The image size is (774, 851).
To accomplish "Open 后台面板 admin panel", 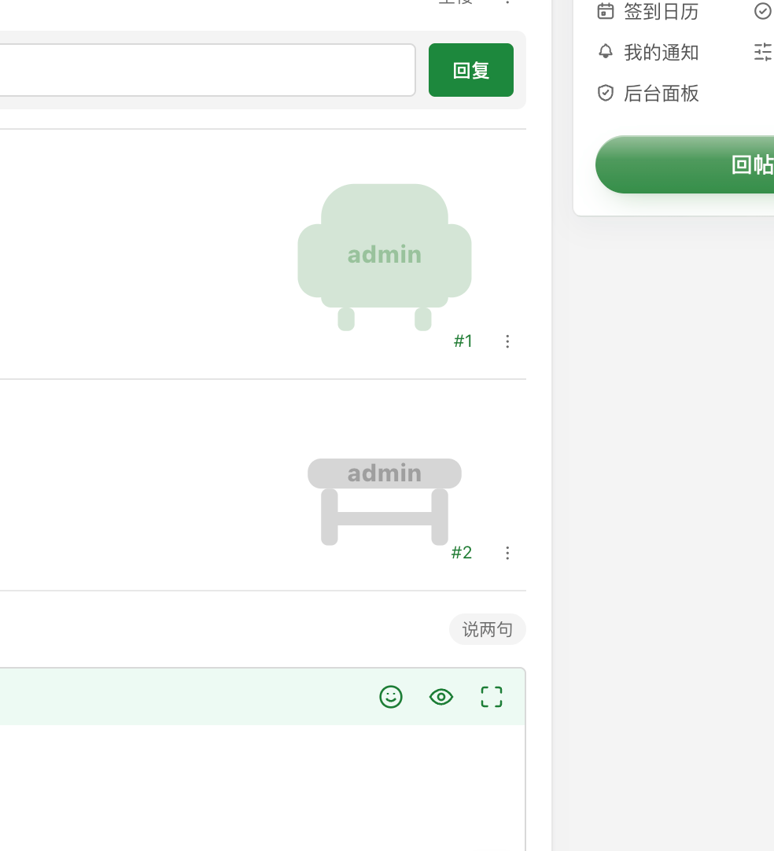I will click(x=661, y=94).
